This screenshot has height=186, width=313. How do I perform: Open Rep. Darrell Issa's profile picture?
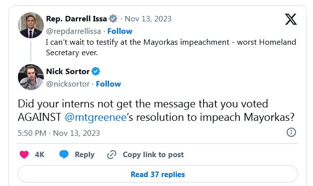[x=31, y=25]
